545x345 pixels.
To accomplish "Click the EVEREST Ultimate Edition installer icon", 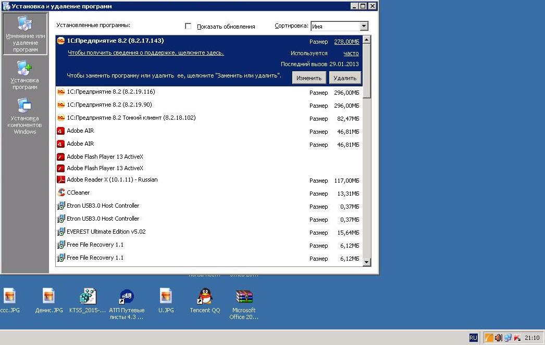I will tap(61, 232).
